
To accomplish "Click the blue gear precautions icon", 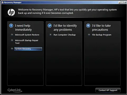I will coord(88,26).
